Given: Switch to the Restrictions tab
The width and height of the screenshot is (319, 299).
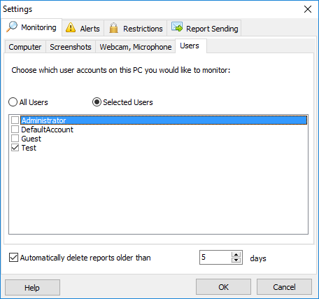Looking at the screenshot, I should [136, 28].
